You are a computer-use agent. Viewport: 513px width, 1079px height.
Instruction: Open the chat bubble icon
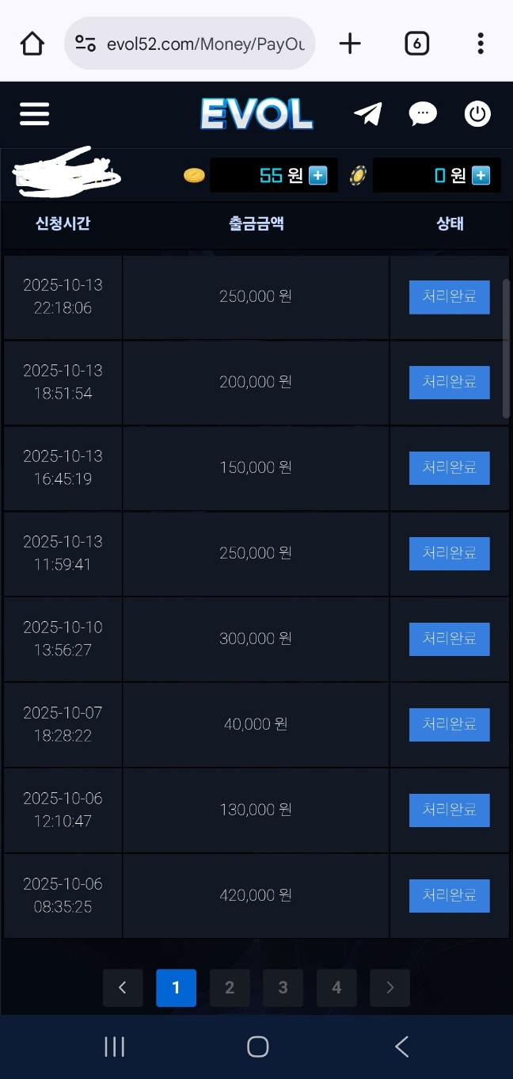click(x=423, y=114)
